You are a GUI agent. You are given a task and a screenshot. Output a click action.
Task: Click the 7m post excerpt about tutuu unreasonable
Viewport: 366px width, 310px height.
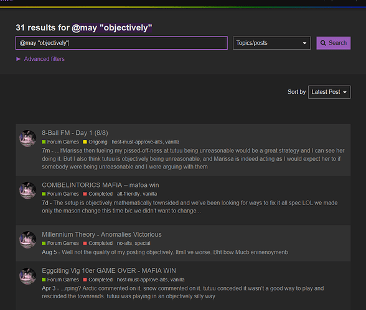click(193, 159)
